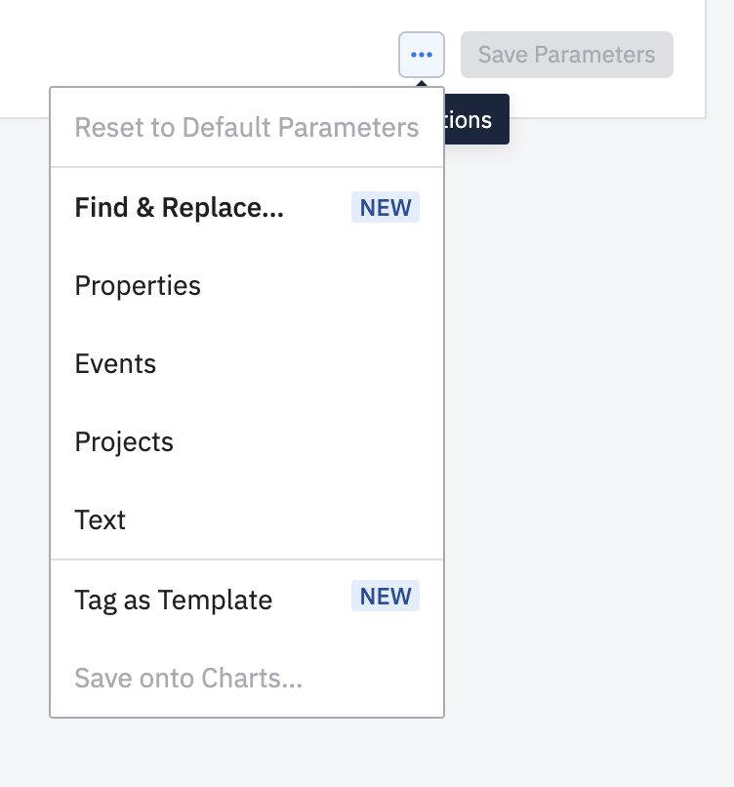Replace Projects using the Projects item
The image size is (734, 787).
(x=124, y=442)
